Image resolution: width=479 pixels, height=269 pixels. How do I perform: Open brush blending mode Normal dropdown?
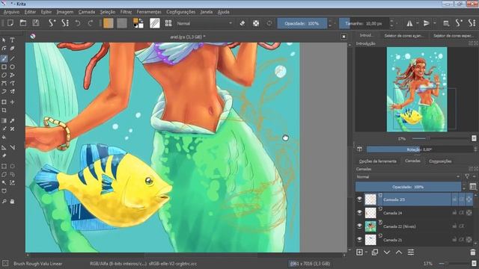pyautogui.click(x=204, y=23)
